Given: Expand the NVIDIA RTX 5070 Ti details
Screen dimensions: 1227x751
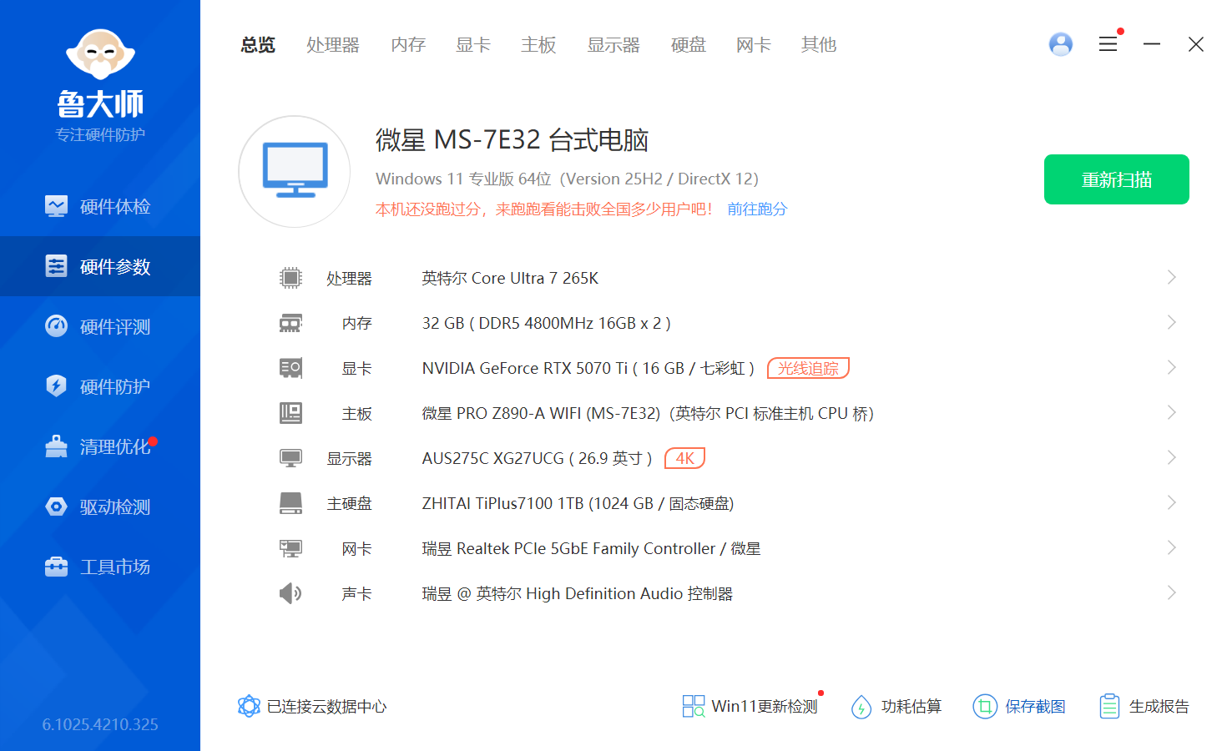Looking at the screenshot, I should 1171,367.
